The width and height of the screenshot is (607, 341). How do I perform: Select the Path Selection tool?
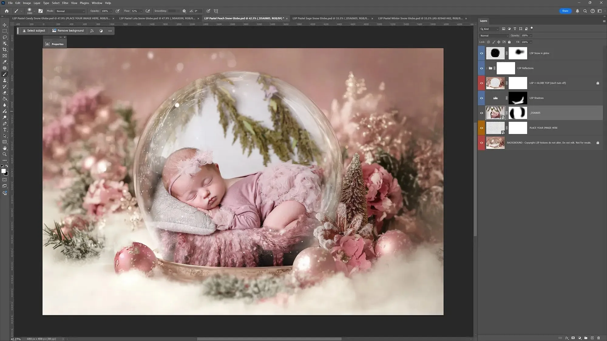point(5,136)
